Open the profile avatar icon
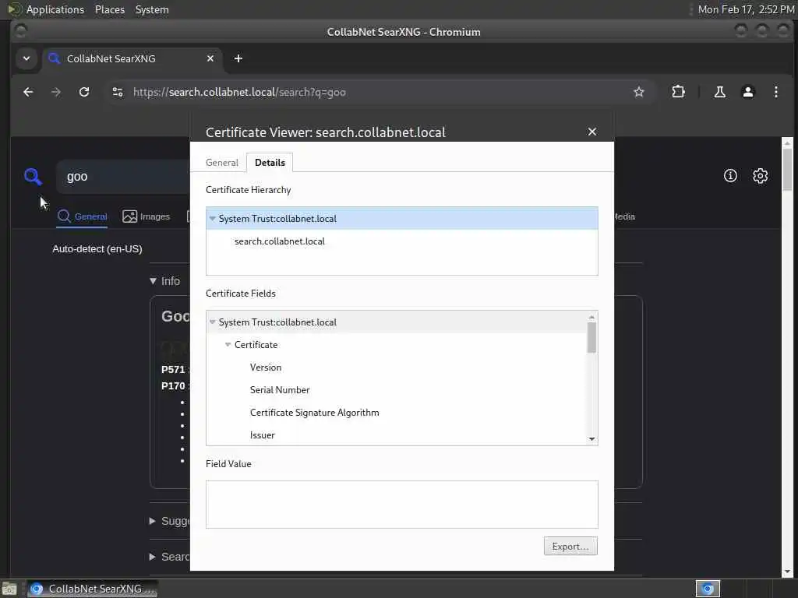Screen dimensions: 798x598 pos(747,92)
